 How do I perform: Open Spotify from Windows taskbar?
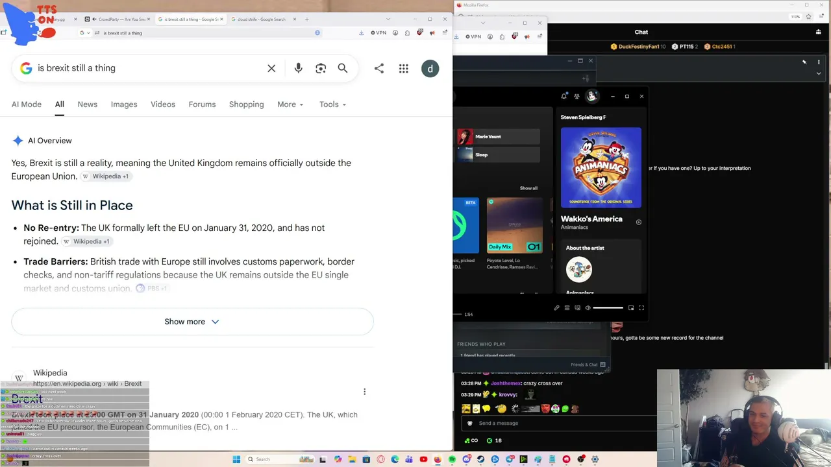click(x=452, y=459)
